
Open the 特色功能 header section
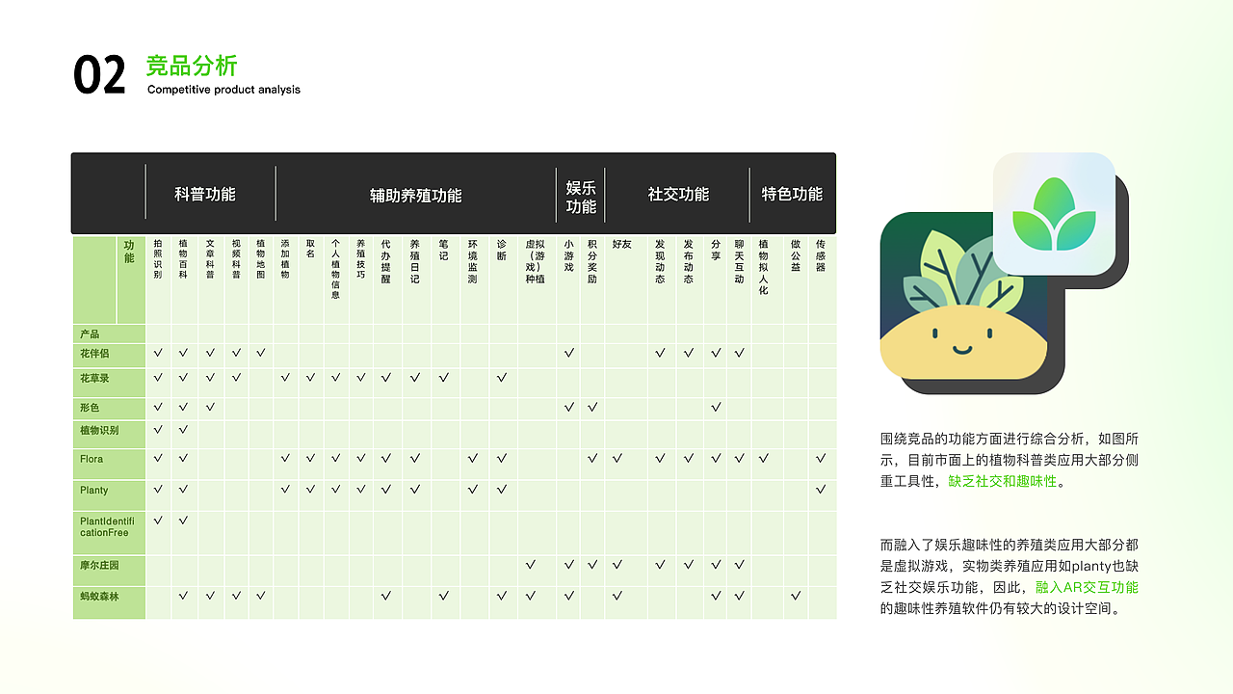[x=793, y=194]
